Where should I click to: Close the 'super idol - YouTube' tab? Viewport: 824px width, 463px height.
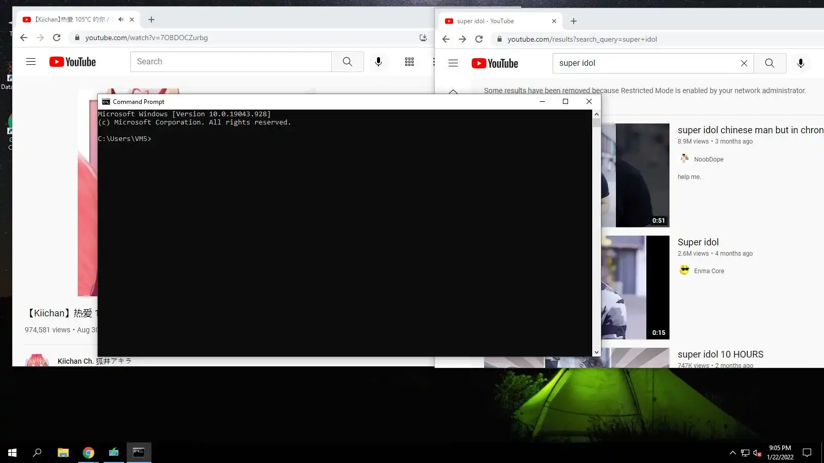coord(554,21)
